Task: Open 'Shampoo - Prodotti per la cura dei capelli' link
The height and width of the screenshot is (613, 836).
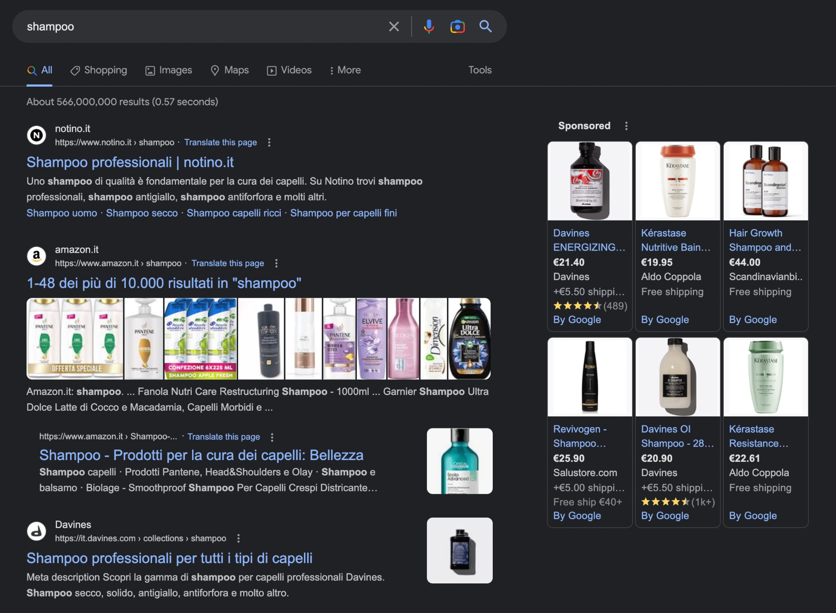Action: pos(201,455)
